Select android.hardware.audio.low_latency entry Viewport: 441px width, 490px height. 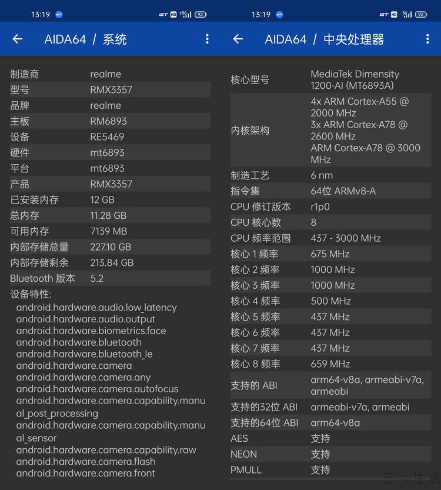coord(96,308)
